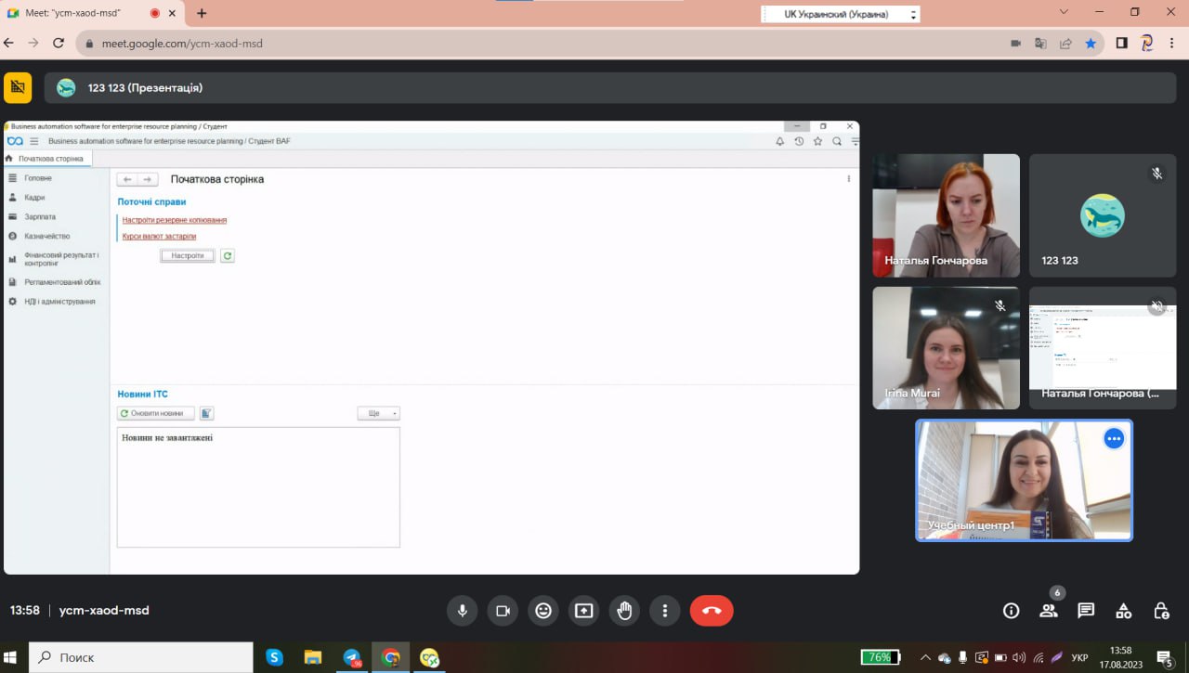Viewport: 1189px width, 673px height.
Task: Open a new browser tab
Action: click(202, 13)
